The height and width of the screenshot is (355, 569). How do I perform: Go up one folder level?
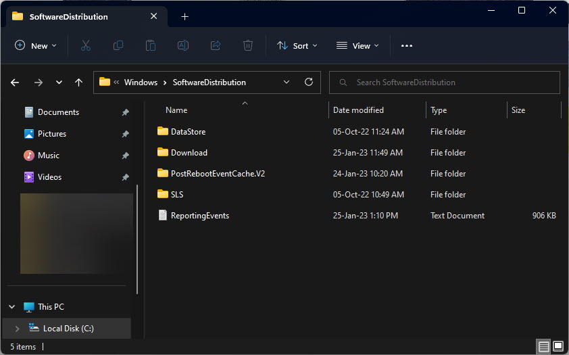pos(78,82)
